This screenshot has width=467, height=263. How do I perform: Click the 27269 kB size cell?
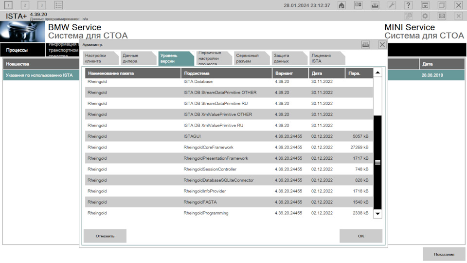pyautogui.click(x=359, y=147)
